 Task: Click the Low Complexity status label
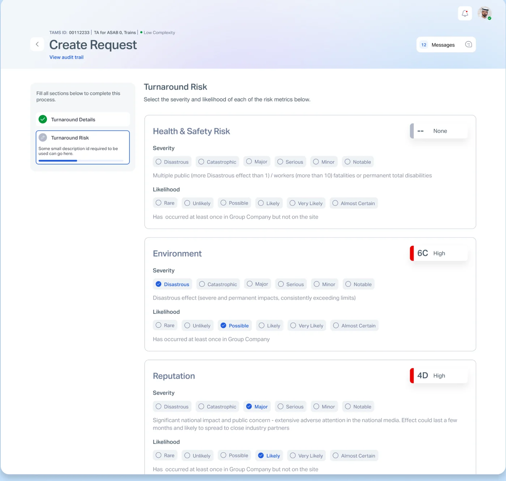[x=158, y=33]
